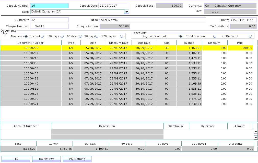Sort by Balance column header
The height and width of the screenshot is (163, 258).
[189, 43]
